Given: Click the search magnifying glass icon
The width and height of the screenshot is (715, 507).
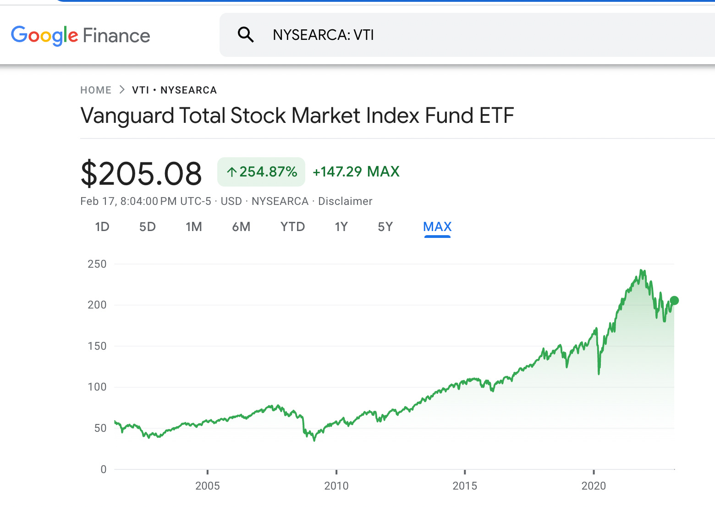Looking at the screenshot, I should [x=246, y=34].
